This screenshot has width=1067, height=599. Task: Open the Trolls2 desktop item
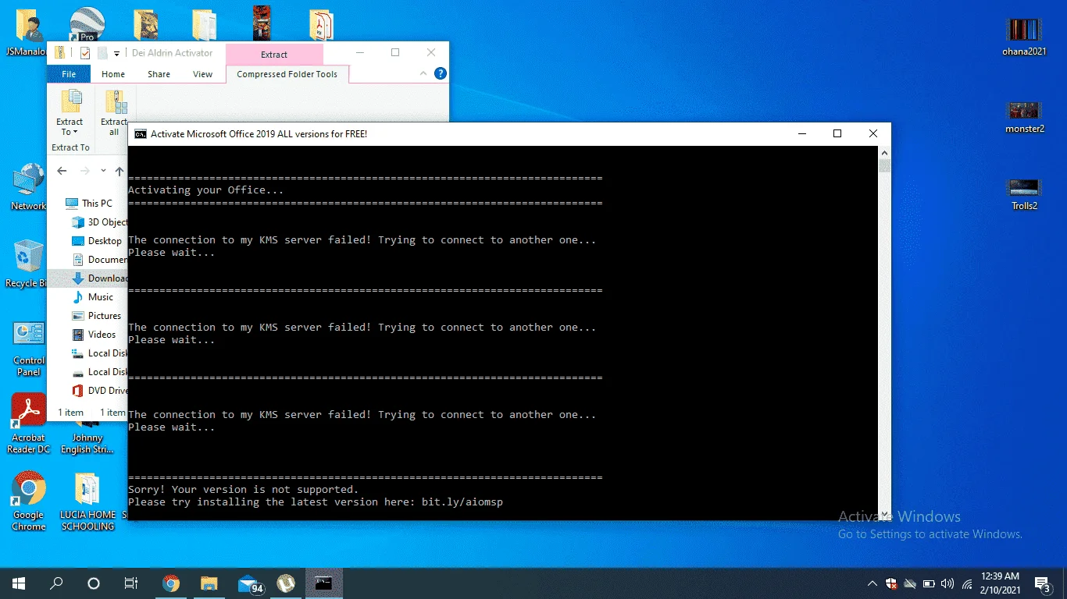click(1024, 195)
